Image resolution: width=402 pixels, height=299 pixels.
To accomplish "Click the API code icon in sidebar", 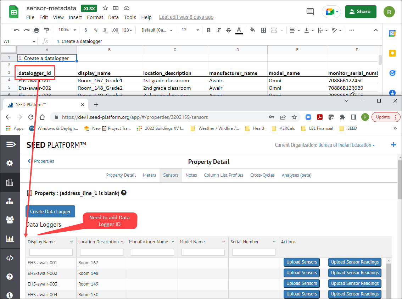I will click(10, 258).
